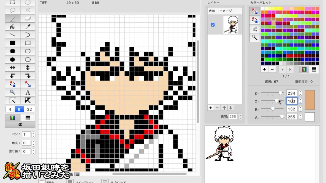Click the rotate left arrow tool
326x183 pixels.
[x=12, y=76]
